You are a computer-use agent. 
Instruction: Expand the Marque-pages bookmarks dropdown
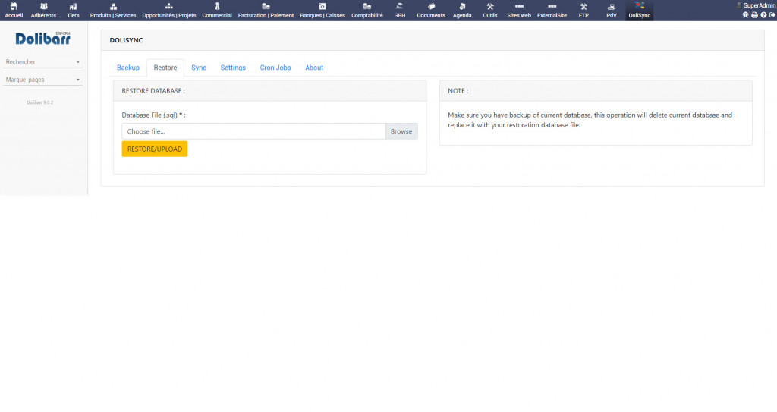pyautogui.click(x=42, y=80)
